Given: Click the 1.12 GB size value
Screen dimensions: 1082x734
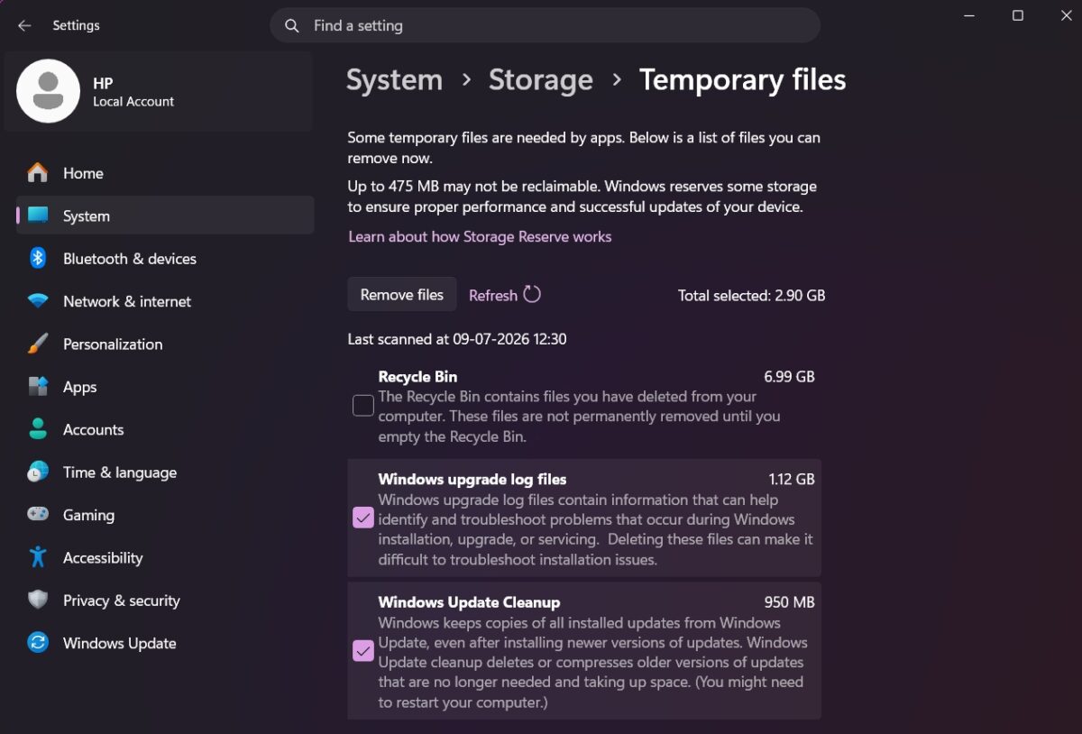Looking at the screenshot, I should (792, 480).
